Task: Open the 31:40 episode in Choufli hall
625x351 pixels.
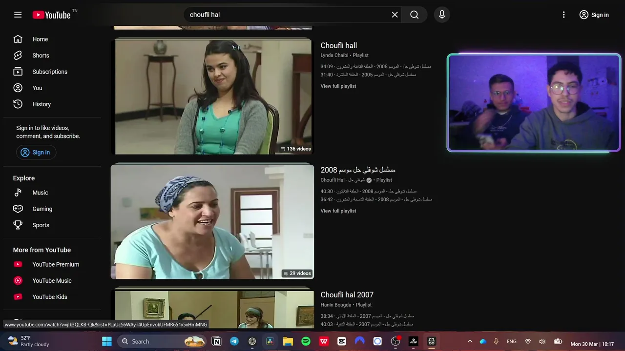Action: coord(368,75)
